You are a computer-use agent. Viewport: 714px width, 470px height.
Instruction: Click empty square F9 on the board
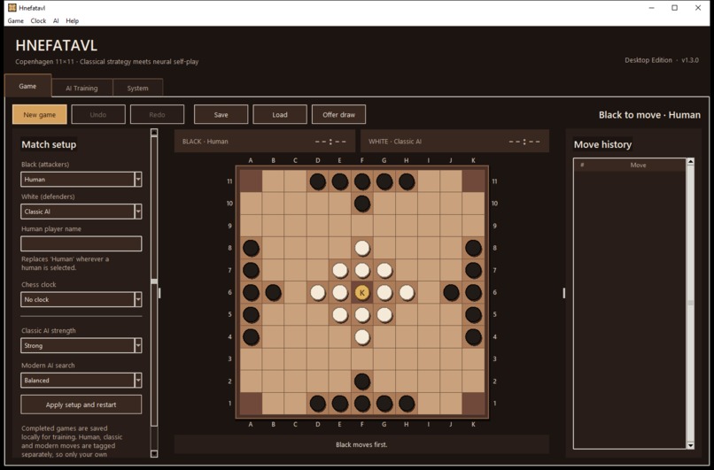click(x=362, y=226)
